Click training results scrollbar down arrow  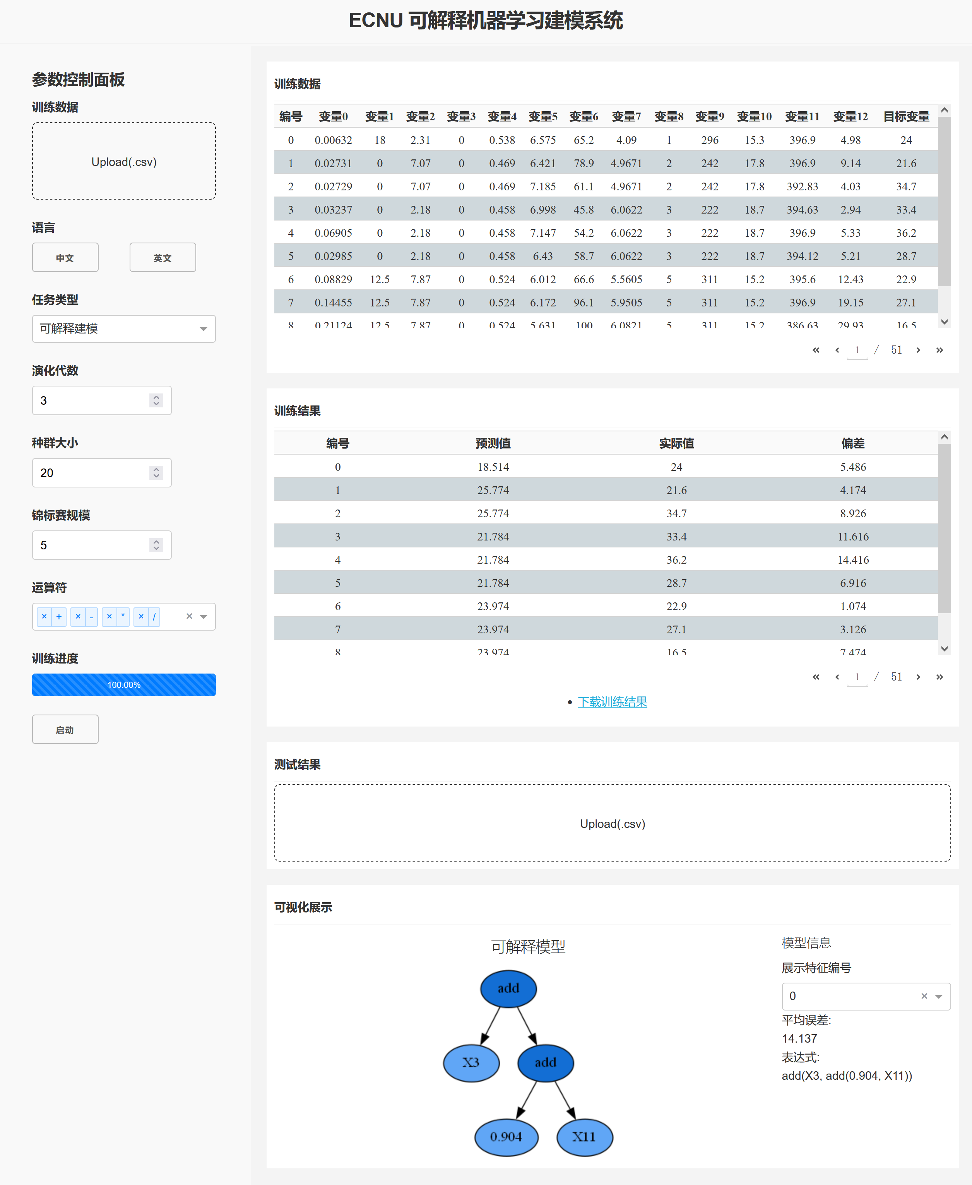click(x=945, y=649)
